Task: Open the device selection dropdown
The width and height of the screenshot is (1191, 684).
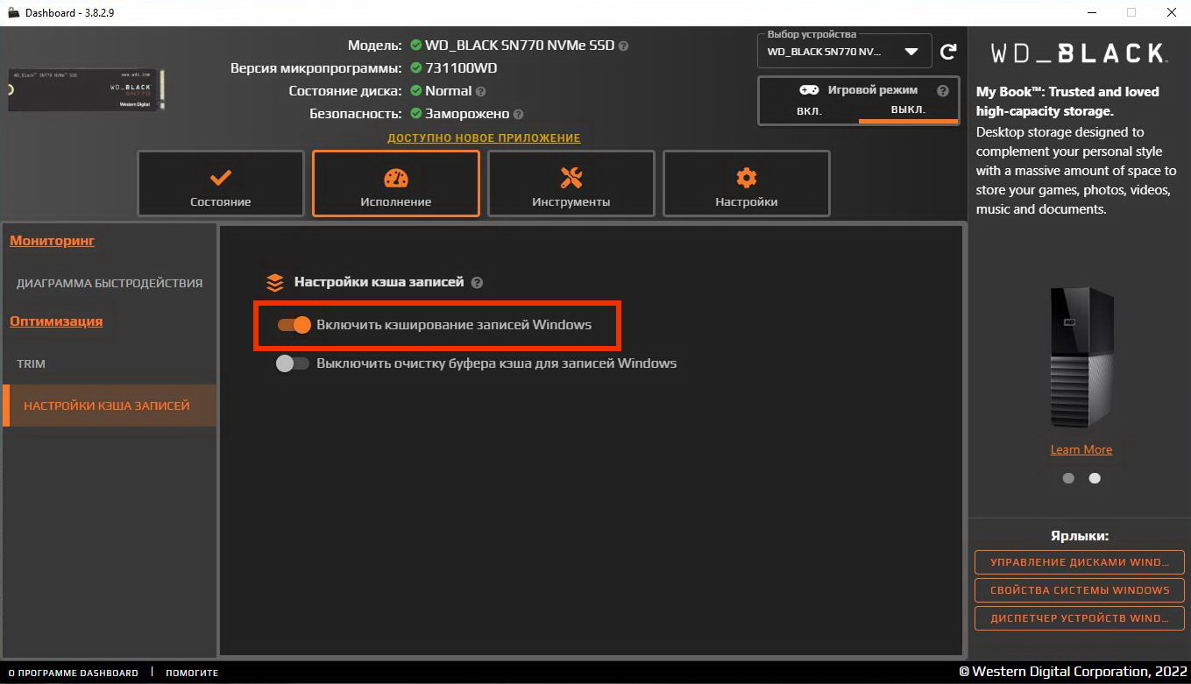Action: [x=846, y=52]
